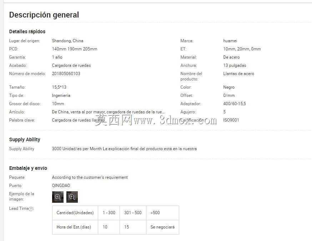Viewport: 312px width, 241px height.
Task: Click the 'Hora del Est.(días)' row header
Action: coord(75,227)
